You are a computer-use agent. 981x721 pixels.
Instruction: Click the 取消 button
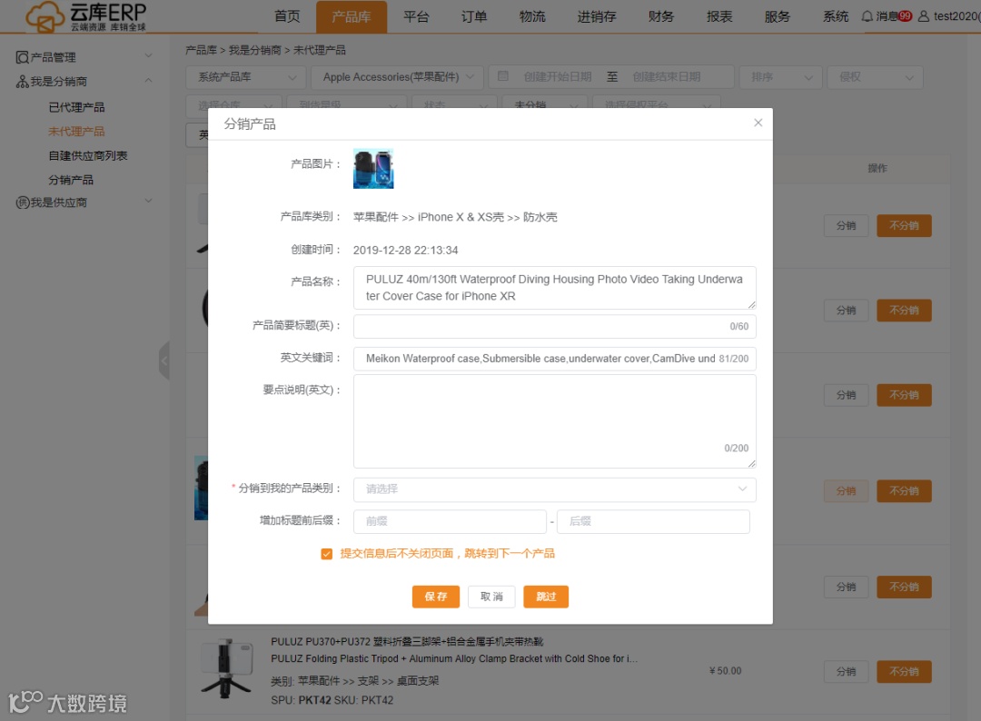[491, 597]
